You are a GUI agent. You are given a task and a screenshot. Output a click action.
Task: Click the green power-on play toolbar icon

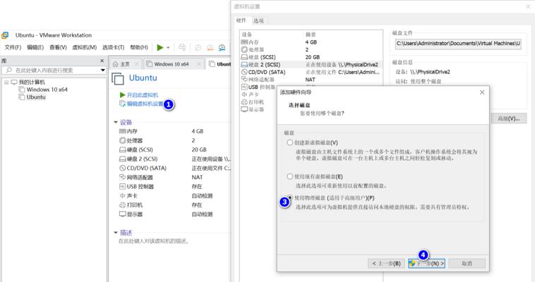[x=160, y=47]
